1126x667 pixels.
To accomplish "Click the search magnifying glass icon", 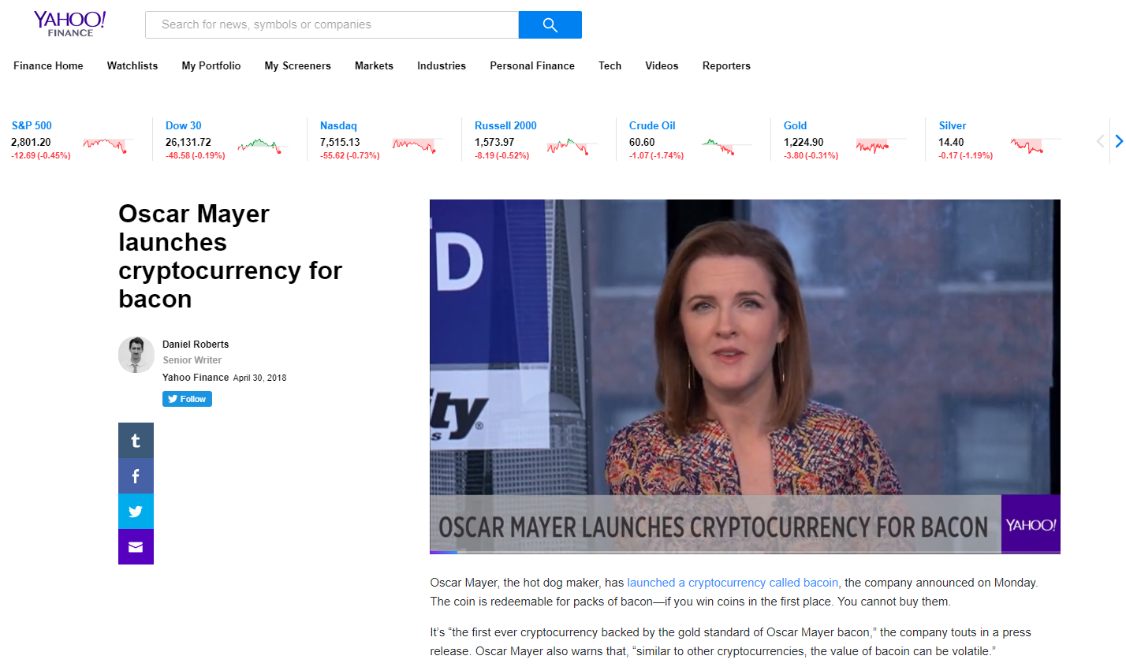I will click(550, 24).
